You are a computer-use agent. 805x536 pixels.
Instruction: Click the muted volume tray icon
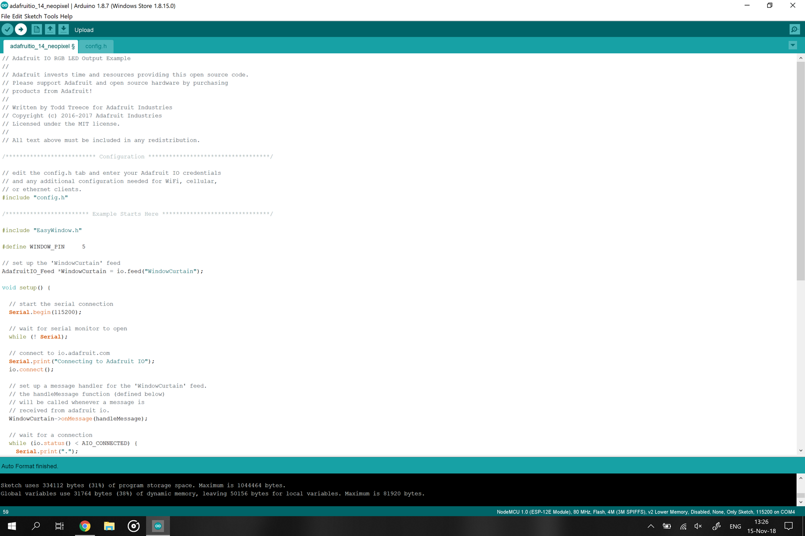tap(698, 526)
